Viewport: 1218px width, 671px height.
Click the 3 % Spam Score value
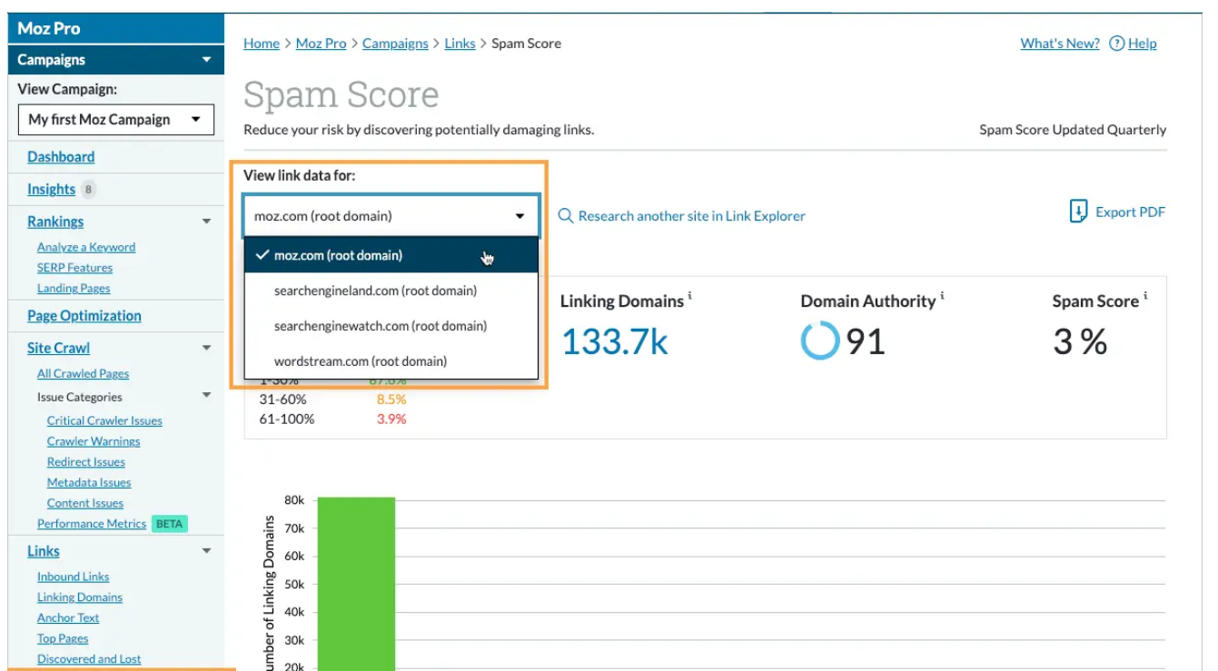1081,341
